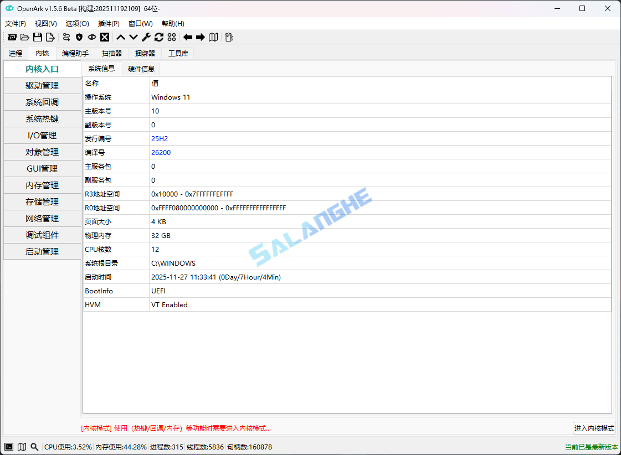The height and width of the screenshot is (455, 621).
Task: Activate the magnifier search icon in status bar
Action: [34, 447]
